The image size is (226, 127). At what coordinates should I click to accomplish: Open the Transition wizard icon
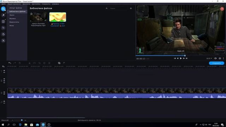click(59, 63)
